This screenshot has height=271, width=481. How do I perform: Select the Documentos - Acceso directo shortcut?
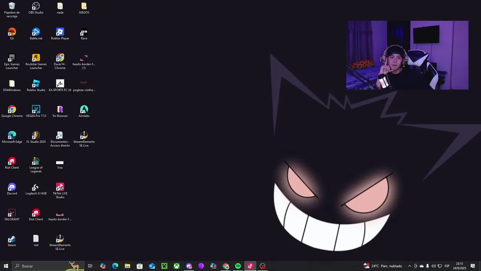coord(60,139)
